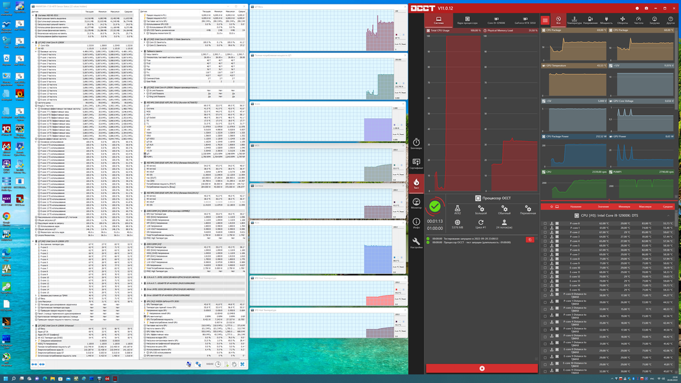Change Переменная load type option
The image size is (681, 383).
[528, 210]
